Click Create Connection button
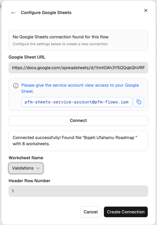The image size is (157, 225). click(x=126, y=212)
